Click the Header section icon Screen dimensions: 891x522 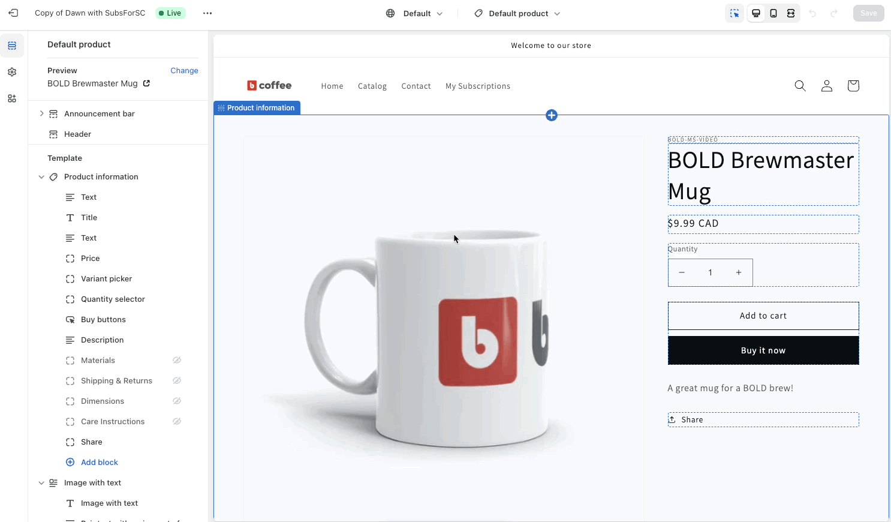pyautogui.click(x=53, y=134)
